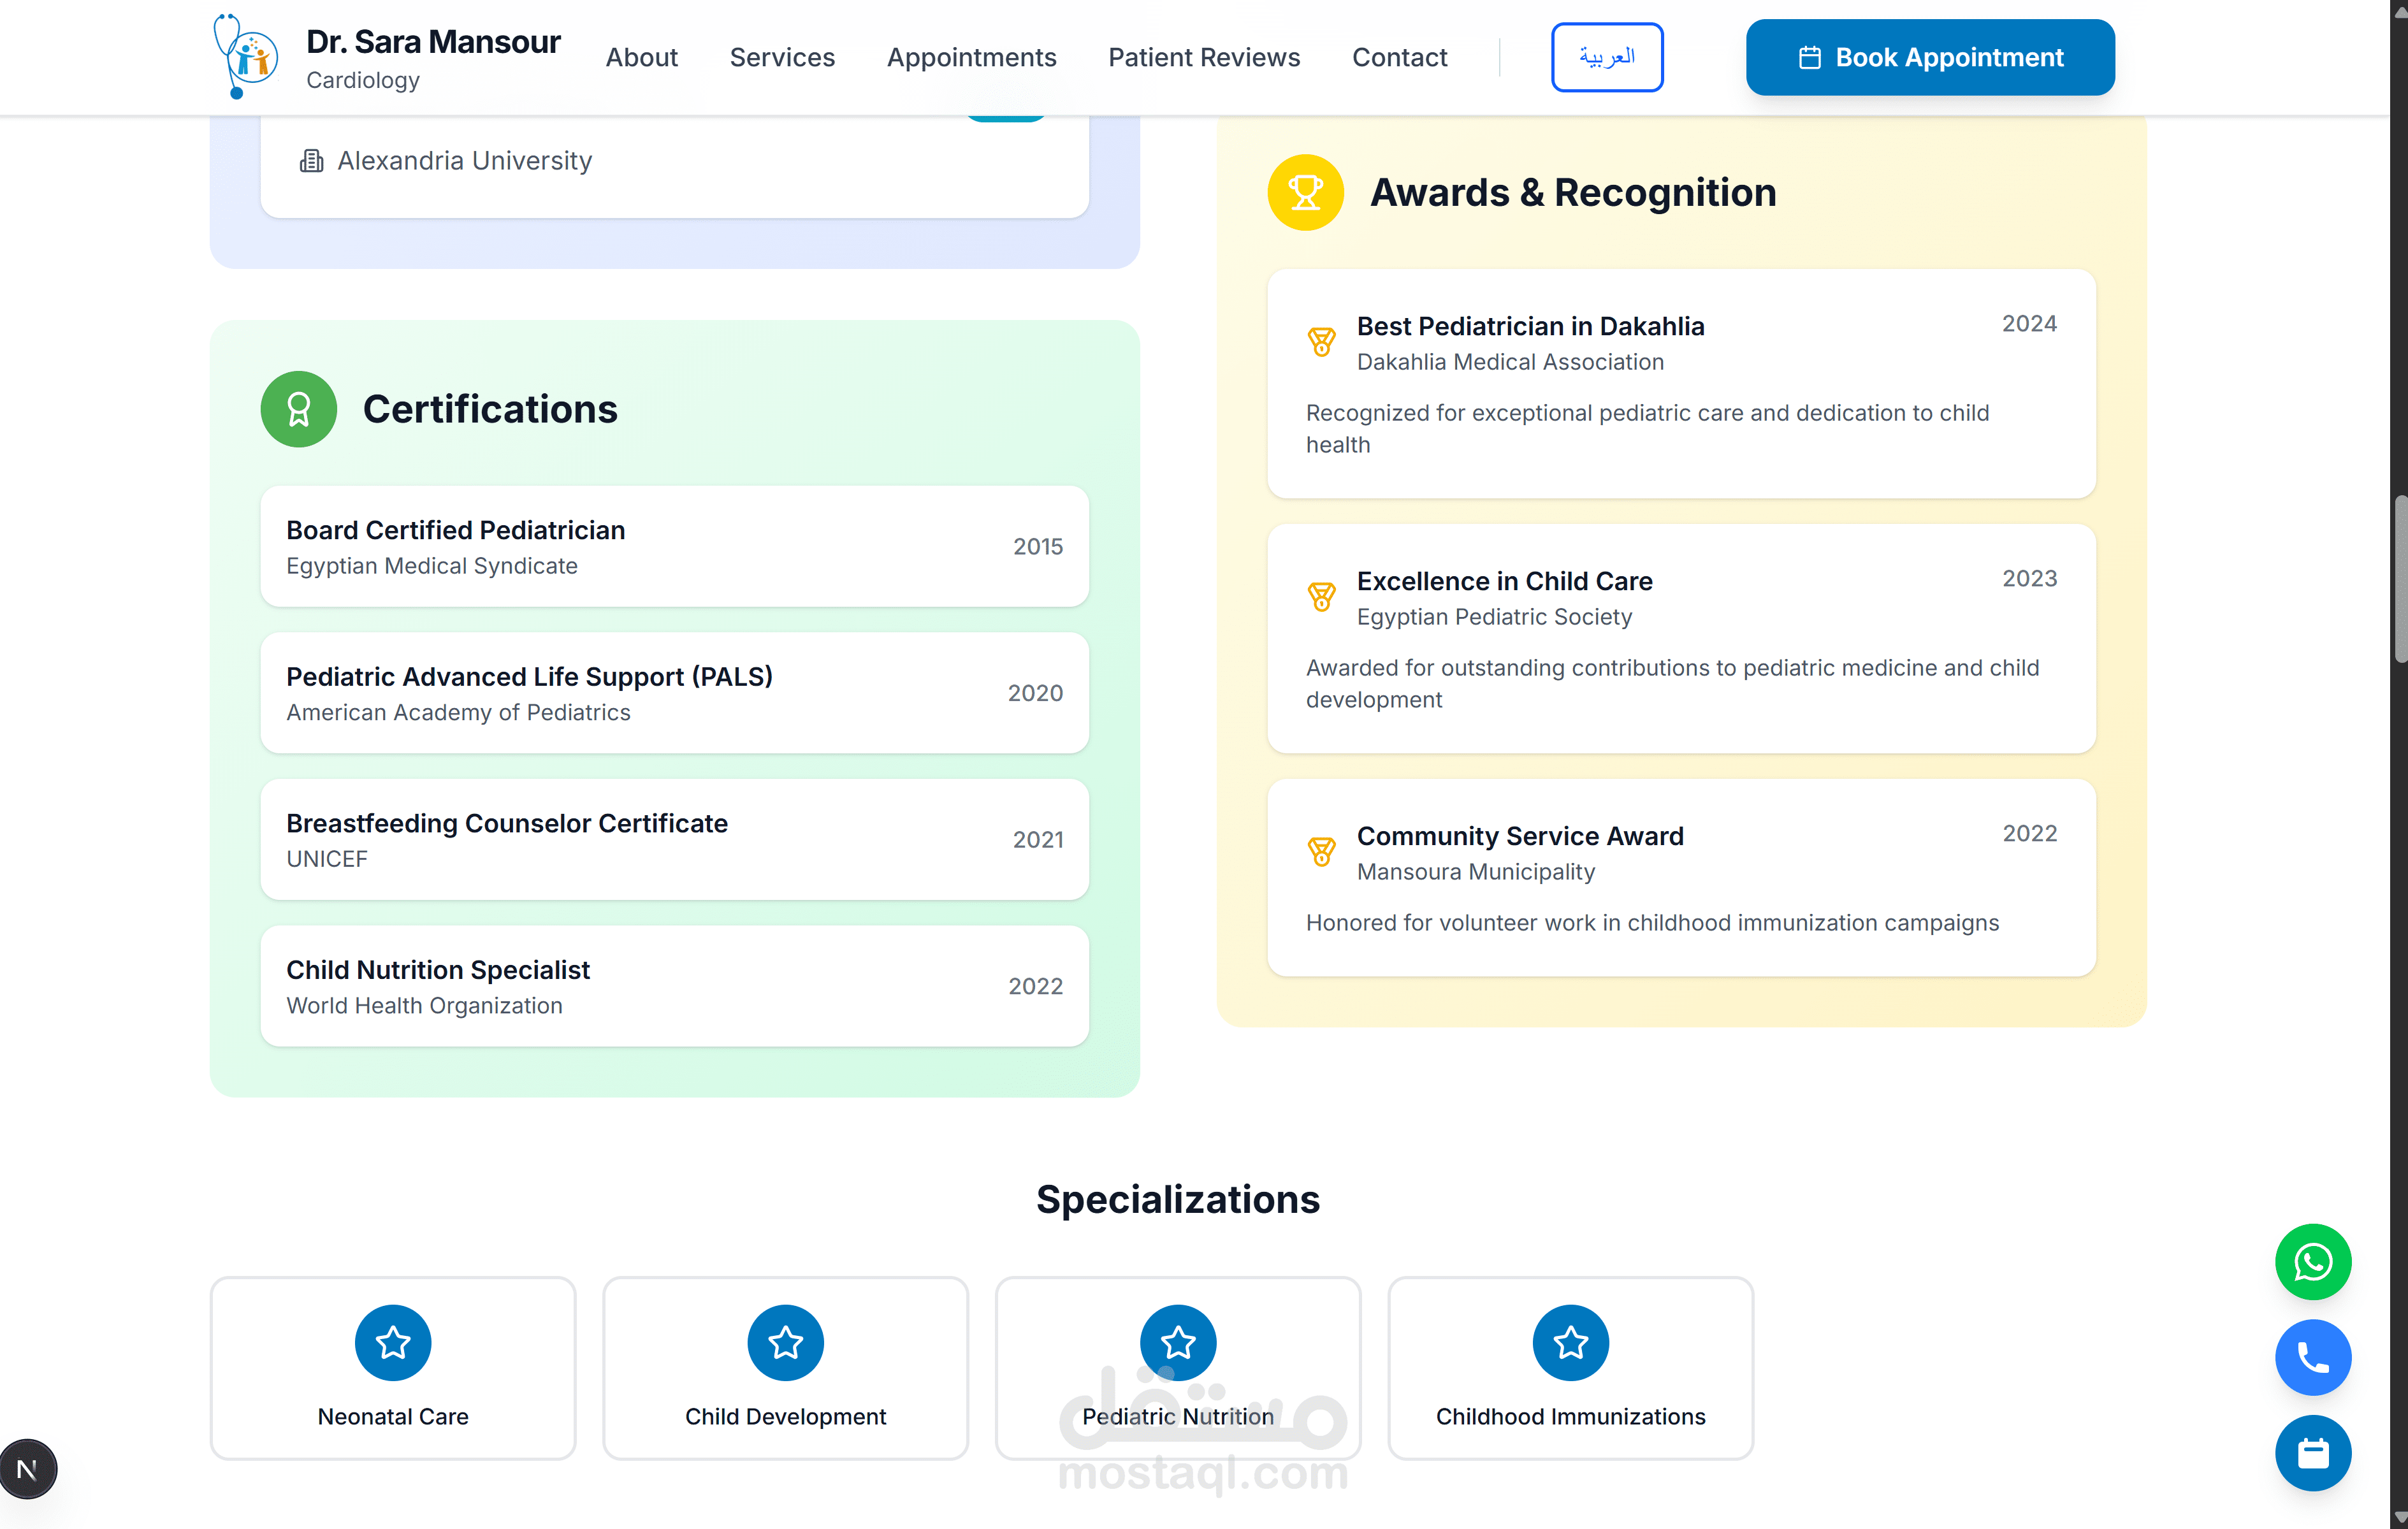Image resolution: width=2408 pixels, height=1529 pixels.
Task: Open the Appointments navigation link
Action: coord(971,57)
